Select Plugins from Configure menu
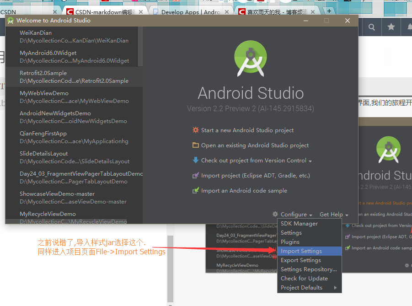The height and width of the screenshot is (306, 412). 309,242
